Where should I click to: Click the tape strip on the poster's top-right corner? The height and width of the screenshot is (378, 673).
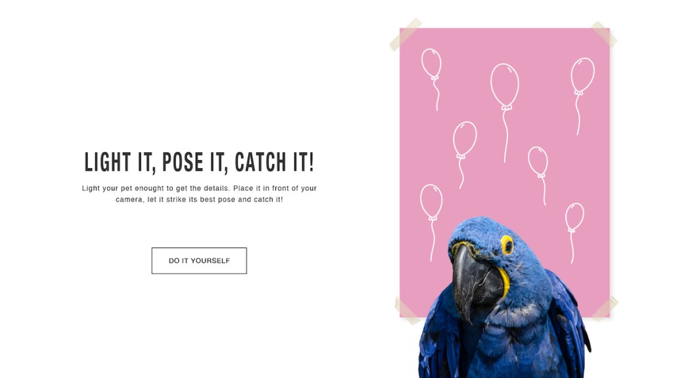click(x=604, y=34)
